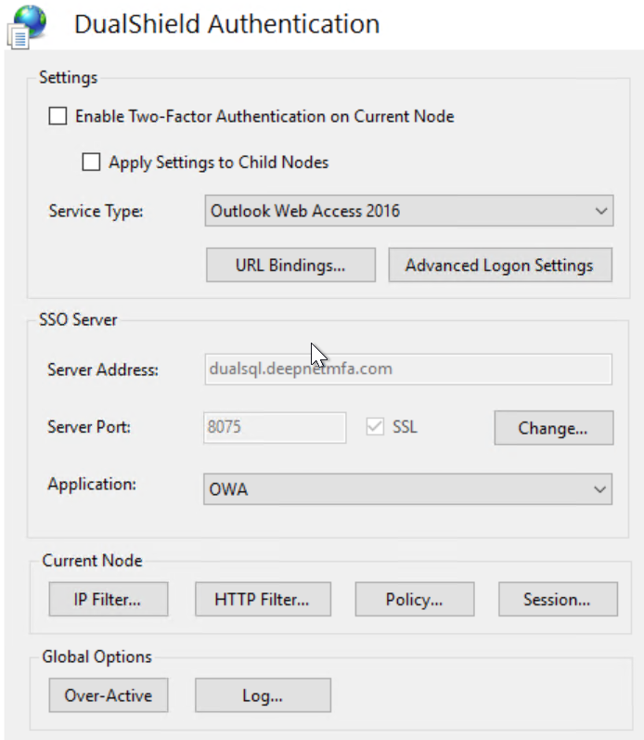Open the Log... dialog

[263, 695]
